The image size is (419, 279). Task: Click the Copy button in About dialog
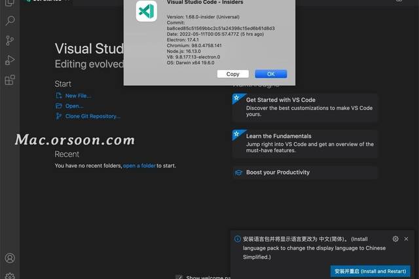point(233,74)
